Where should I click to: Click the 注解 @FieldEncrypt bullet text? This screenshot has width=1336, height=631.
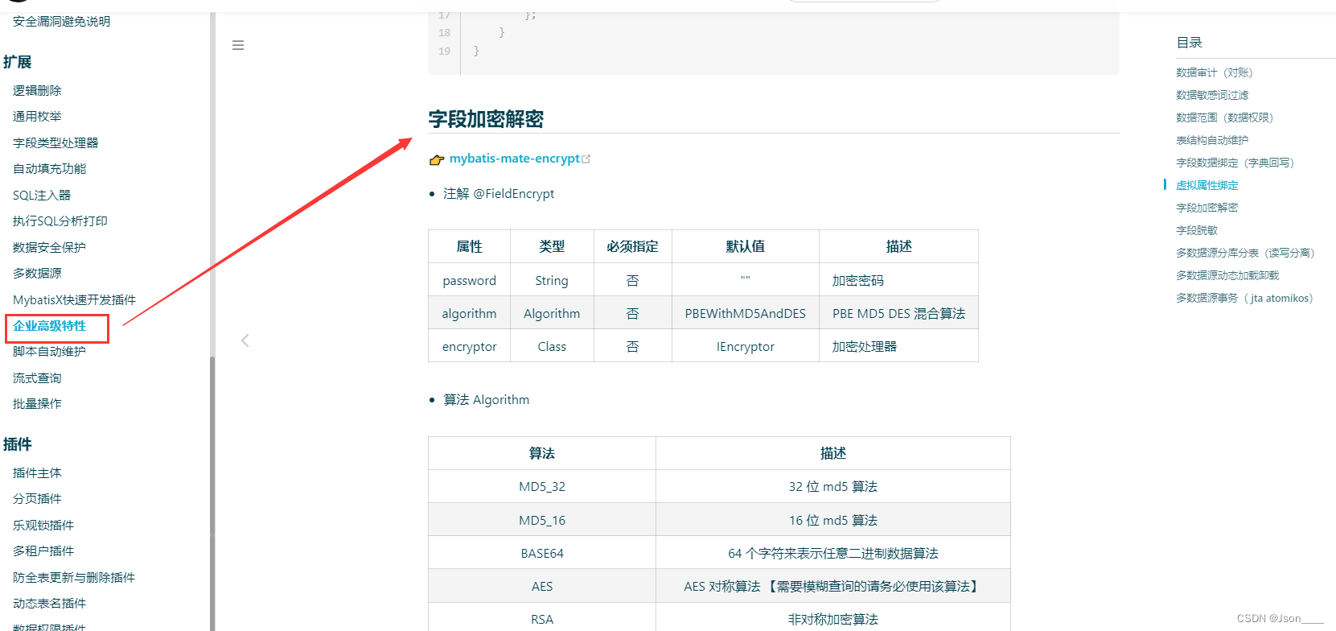click(x=499, y=193)
